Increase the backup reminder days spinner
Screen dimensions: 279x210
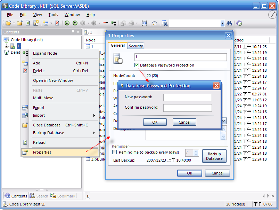click(196, 151)
